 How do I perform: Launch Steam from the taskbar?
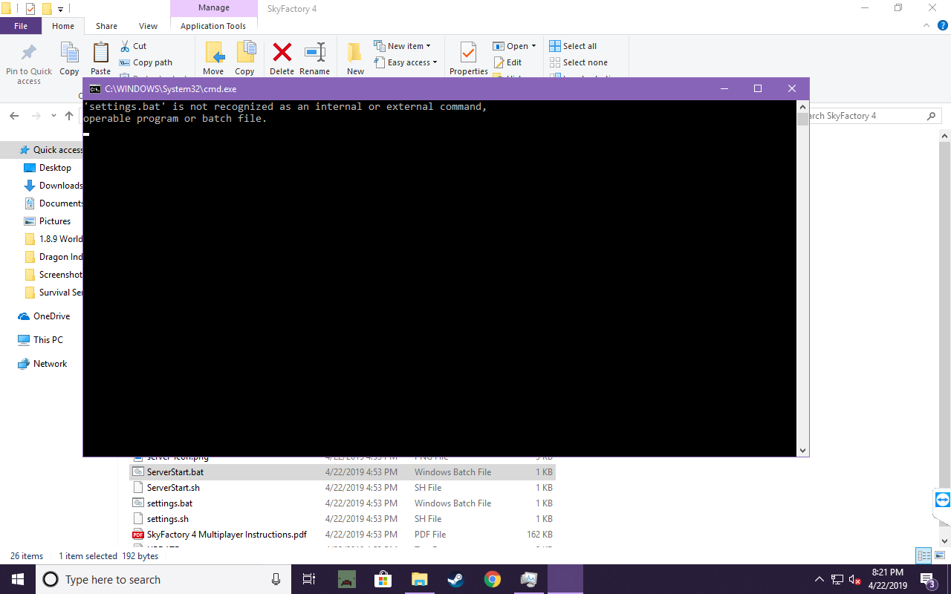pos(455,579)
